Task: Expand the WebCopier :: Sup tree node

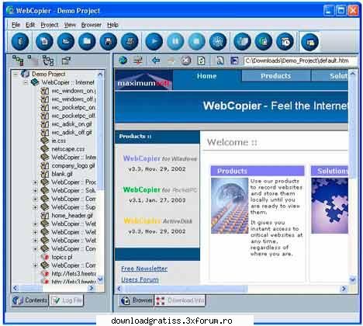Action: (x=35, y=207)
